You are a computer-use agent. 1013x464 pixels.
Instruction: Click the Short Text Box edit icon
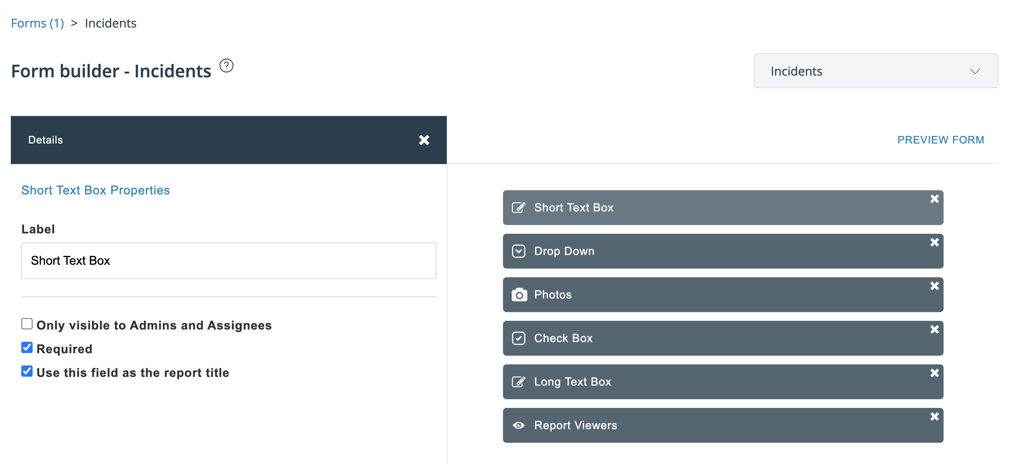[x=518, y=208]
